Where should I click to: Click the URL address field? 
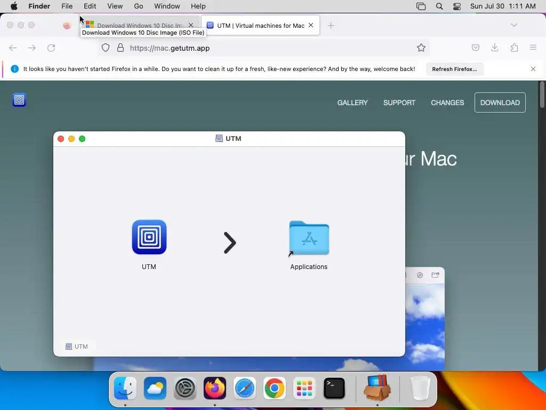263,48
